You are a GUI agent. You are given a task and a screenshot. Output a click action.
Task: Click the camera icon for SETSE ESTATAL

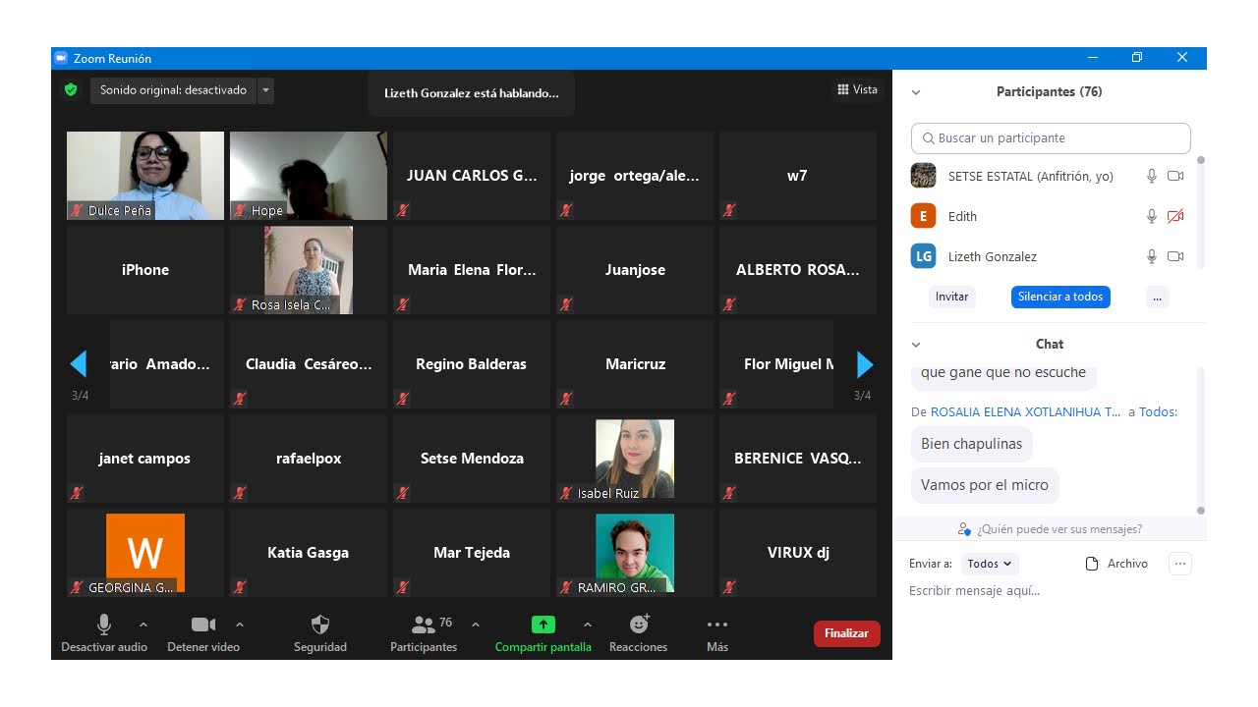point(1175,176)
